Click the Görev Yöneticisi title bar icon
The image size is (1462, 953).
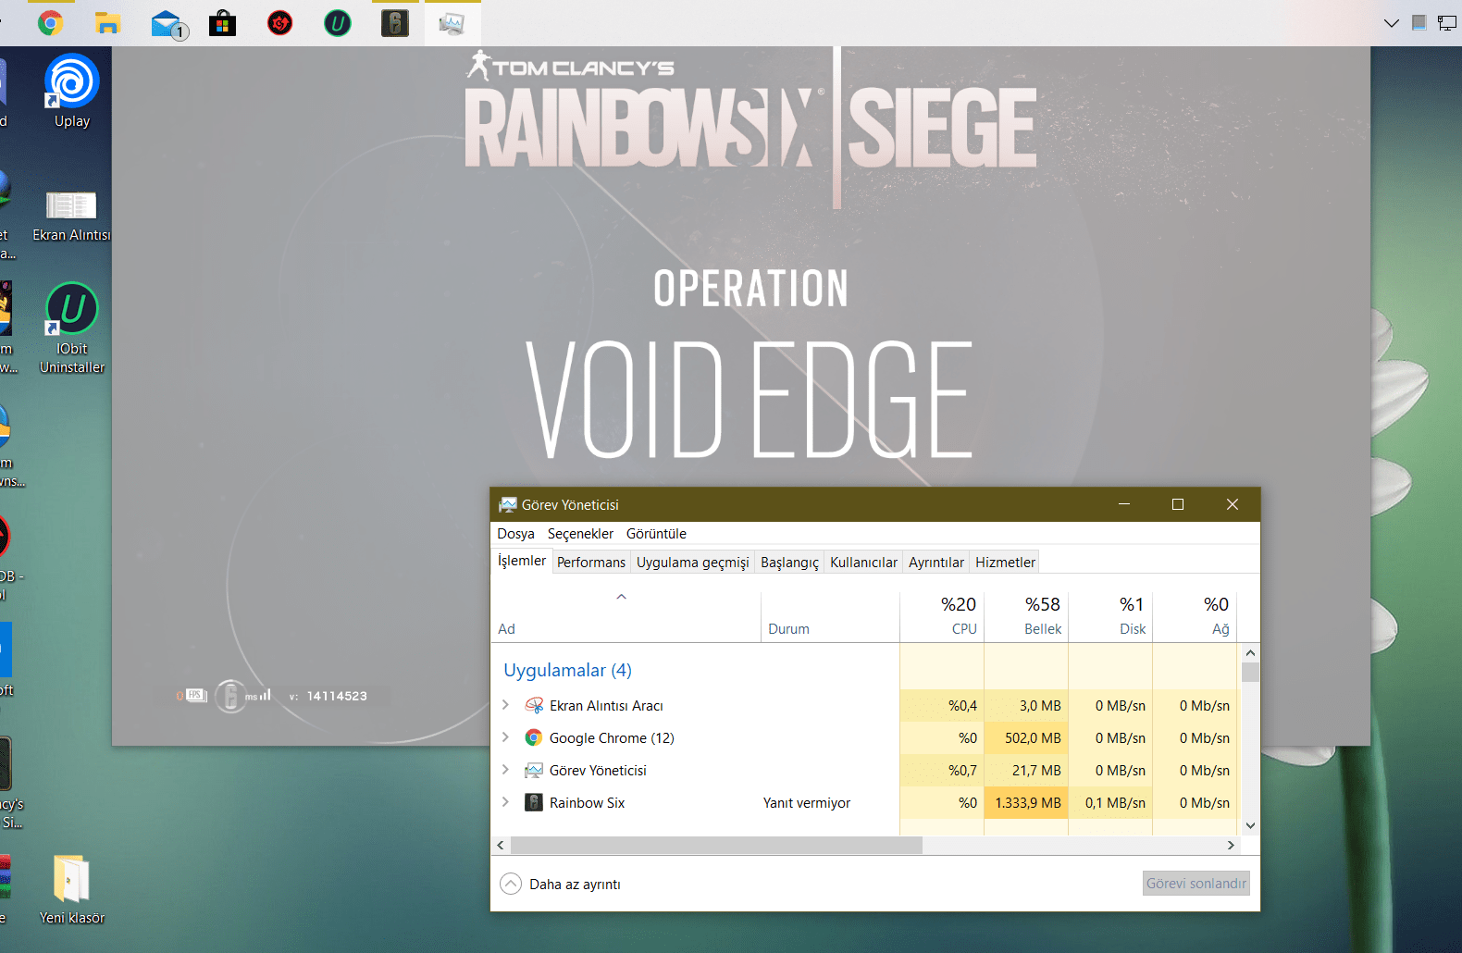tap(508, 504)
